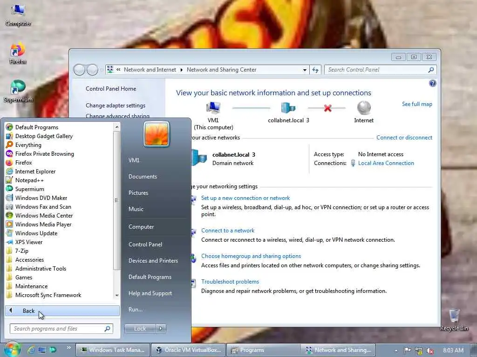
Task: Click Troubleshoot problems link
Action: [230, 281]
